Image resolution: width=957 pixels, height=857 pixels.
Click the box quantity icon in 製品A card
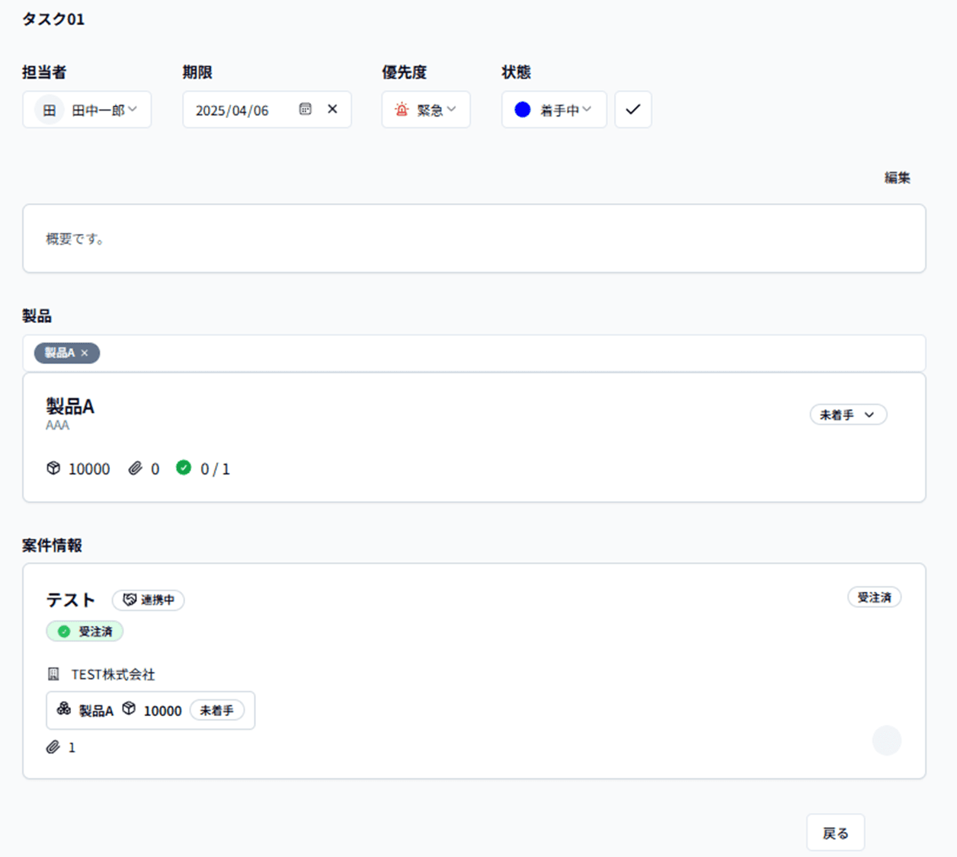(x=53, y=468)
